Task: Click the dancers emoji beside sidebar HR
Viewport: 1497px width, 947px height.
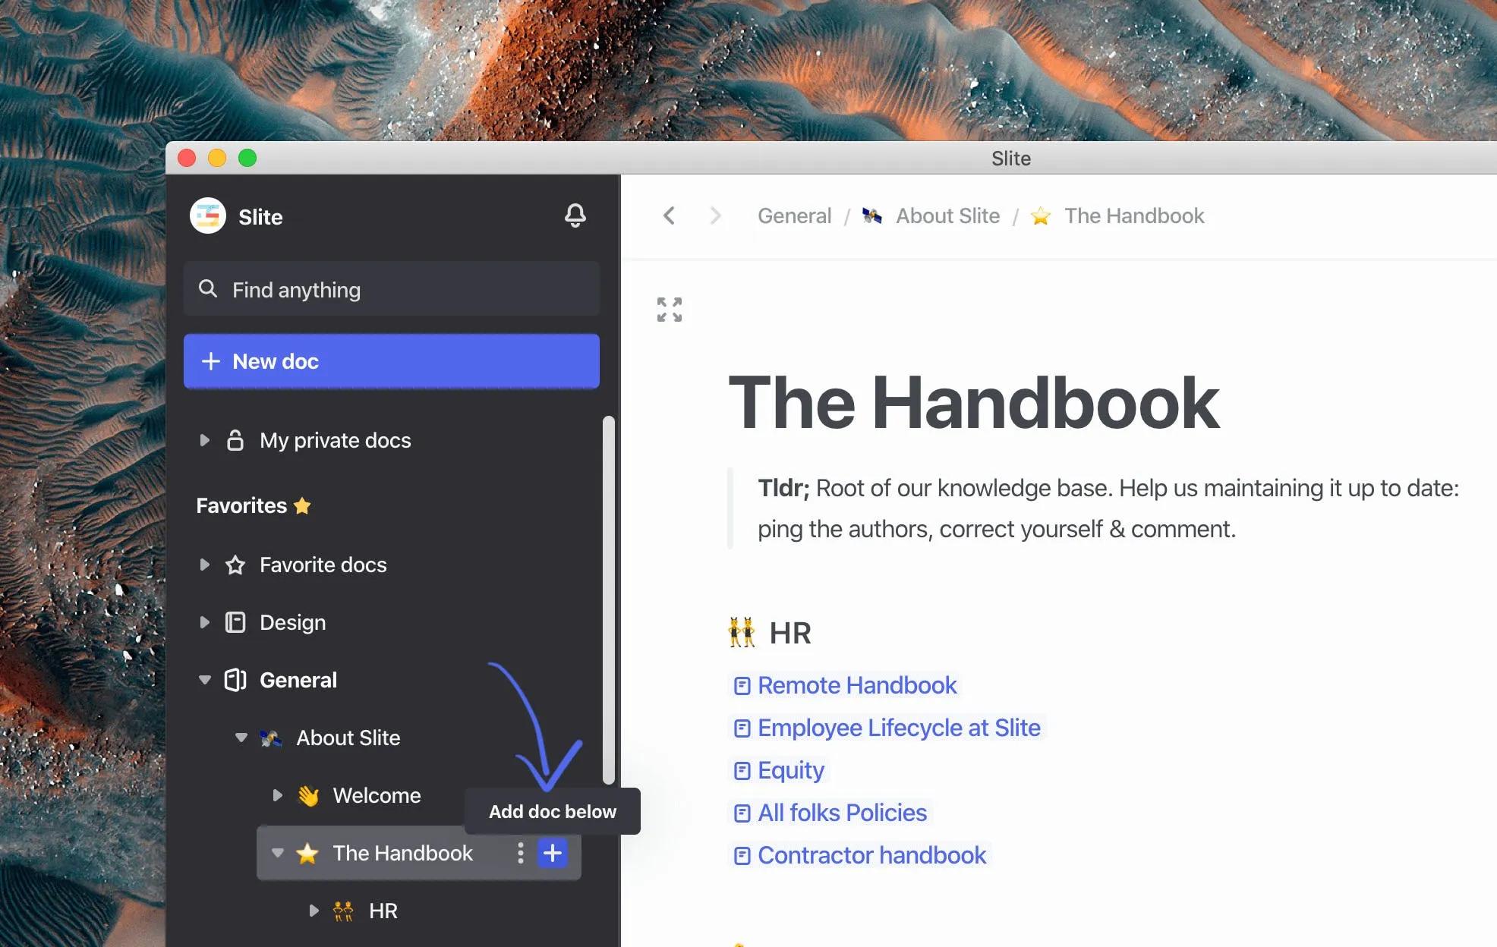Action: [x=343, y=911]
